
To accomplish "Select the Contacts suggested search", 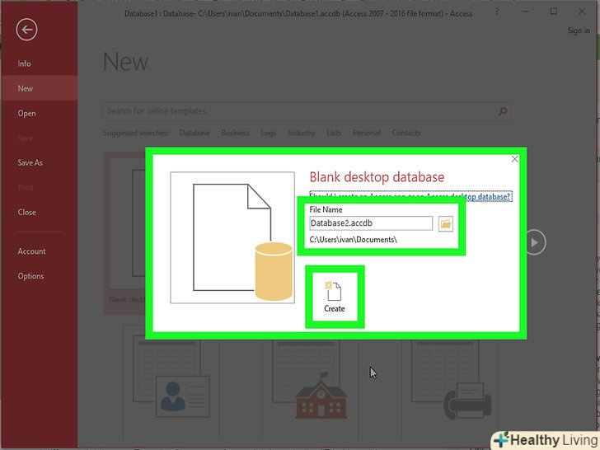I will click(406, 133).
